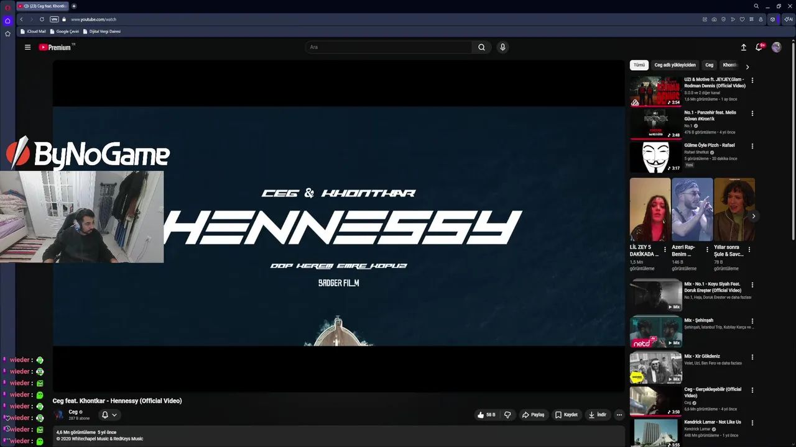Open the Azeri Rap short thumbnail
Viewport: 796px width, 447px height.
point(692,210)
